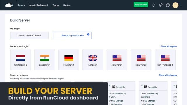Click the Upgrade Now button
This screenshot has width=187, height=105.
141,5
